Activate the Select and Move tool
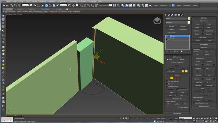Image resolution: width=218 pixels, height=123 pixels. click(x=47, y=5)
